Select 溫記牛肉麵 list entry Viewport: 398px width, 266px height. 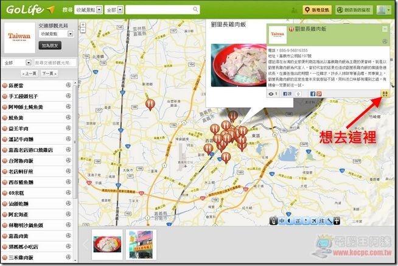[21, 139]
